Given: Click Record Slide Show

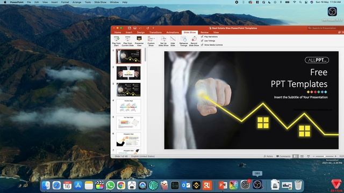Looking at the screenshot, I should pos(194,41).
